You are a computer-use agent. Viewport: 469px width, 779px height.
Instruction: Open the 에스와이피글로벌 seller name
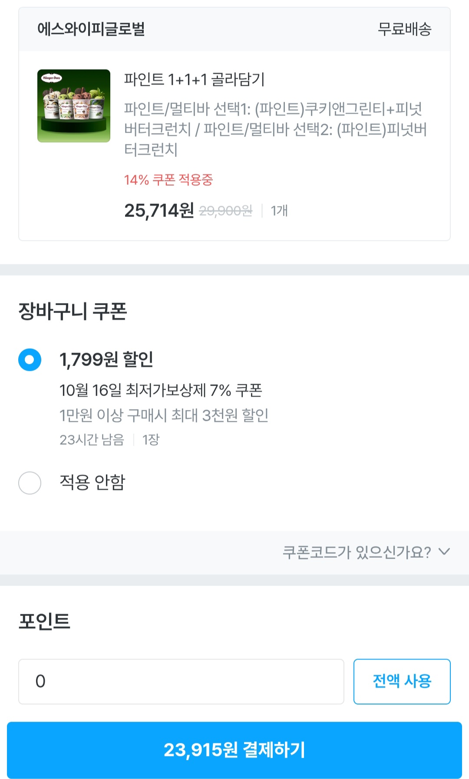click(91, 29)
